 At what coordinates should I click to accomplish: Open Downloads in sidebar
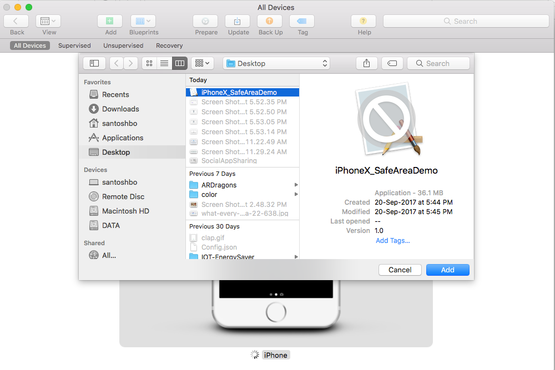(133, 109)
